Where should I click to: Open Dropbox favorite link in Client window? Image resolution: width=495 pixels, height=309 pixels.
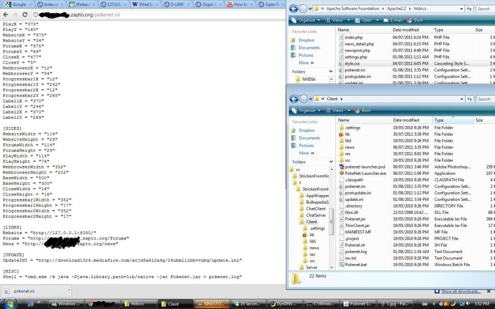click(x=306, y=130)
